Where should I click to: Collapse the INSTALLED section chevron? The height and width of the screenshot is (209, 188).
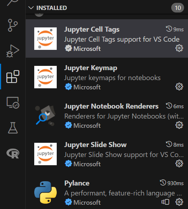click(x=31, y=8)
